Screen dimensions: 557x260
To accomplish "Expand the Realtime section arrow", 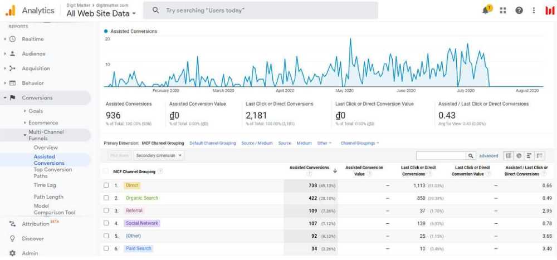I will click(x=5, y=39).
